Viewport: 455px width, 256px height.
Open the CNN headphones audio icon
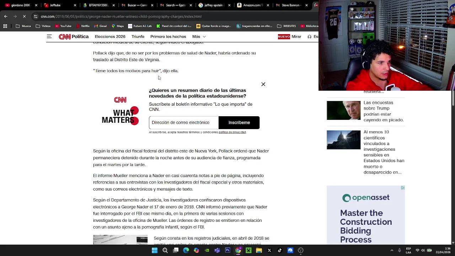coord(310,37)
